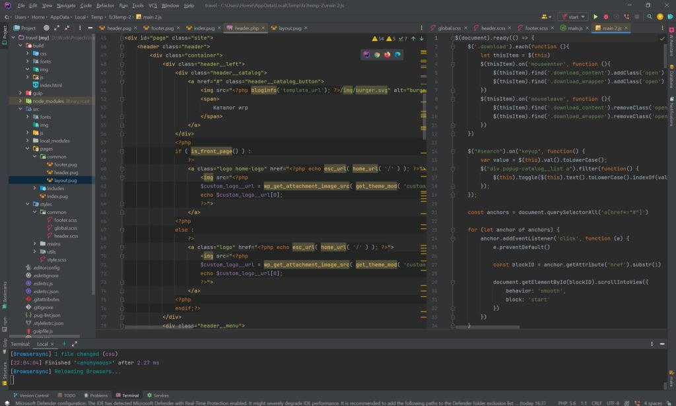Switch to the layout.pug editor tab

coord(290,28)
